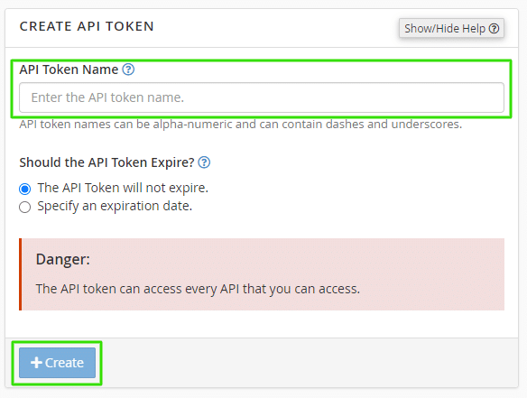The image size is (527, 398).
Task: Click the question mark in Show/Hide Help
Action: tap(494, 29)
